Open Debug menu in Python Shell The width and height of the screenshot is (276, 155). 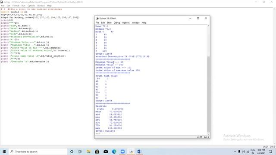click(117, 23)
